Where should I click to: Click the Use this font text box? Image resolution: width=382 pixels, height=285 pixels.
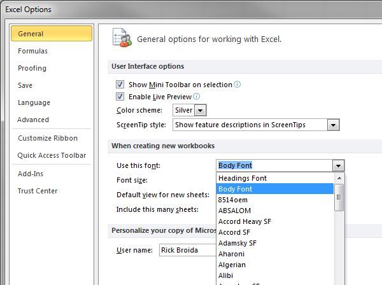pos(274,166)
